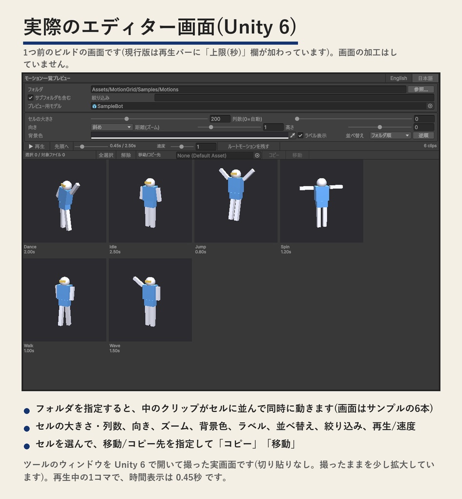This screenshot has width=462, height=499.
Task: Open the 背景色 color swatch
Action: (x=190, y=135)
